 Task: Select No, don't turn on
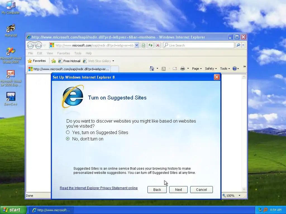pos(68,139)
